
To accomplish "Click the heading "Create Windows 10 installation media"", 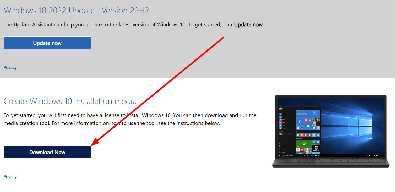I will click(x=70, y=101).
